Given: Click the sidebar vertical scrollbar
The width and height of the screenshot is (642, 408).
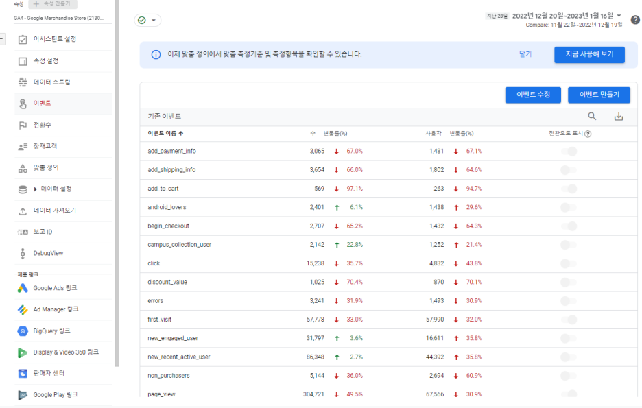Looking at the screenshot, I should click(117, 183).
